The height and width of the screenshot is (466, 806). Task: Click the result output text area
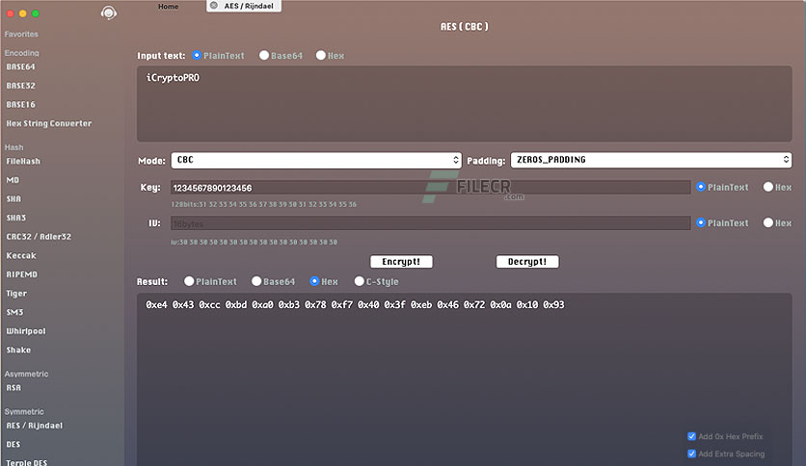coord(464,379)
